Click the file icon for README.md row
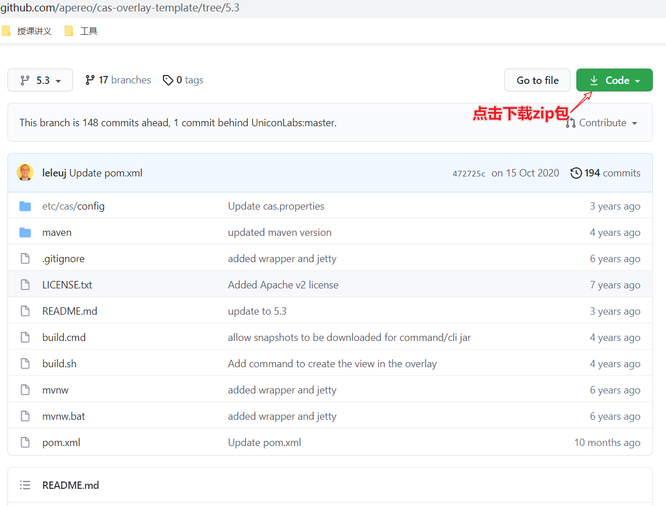Image resolution: width=666 pixels, height=506 pixels. tap(25, 311)
